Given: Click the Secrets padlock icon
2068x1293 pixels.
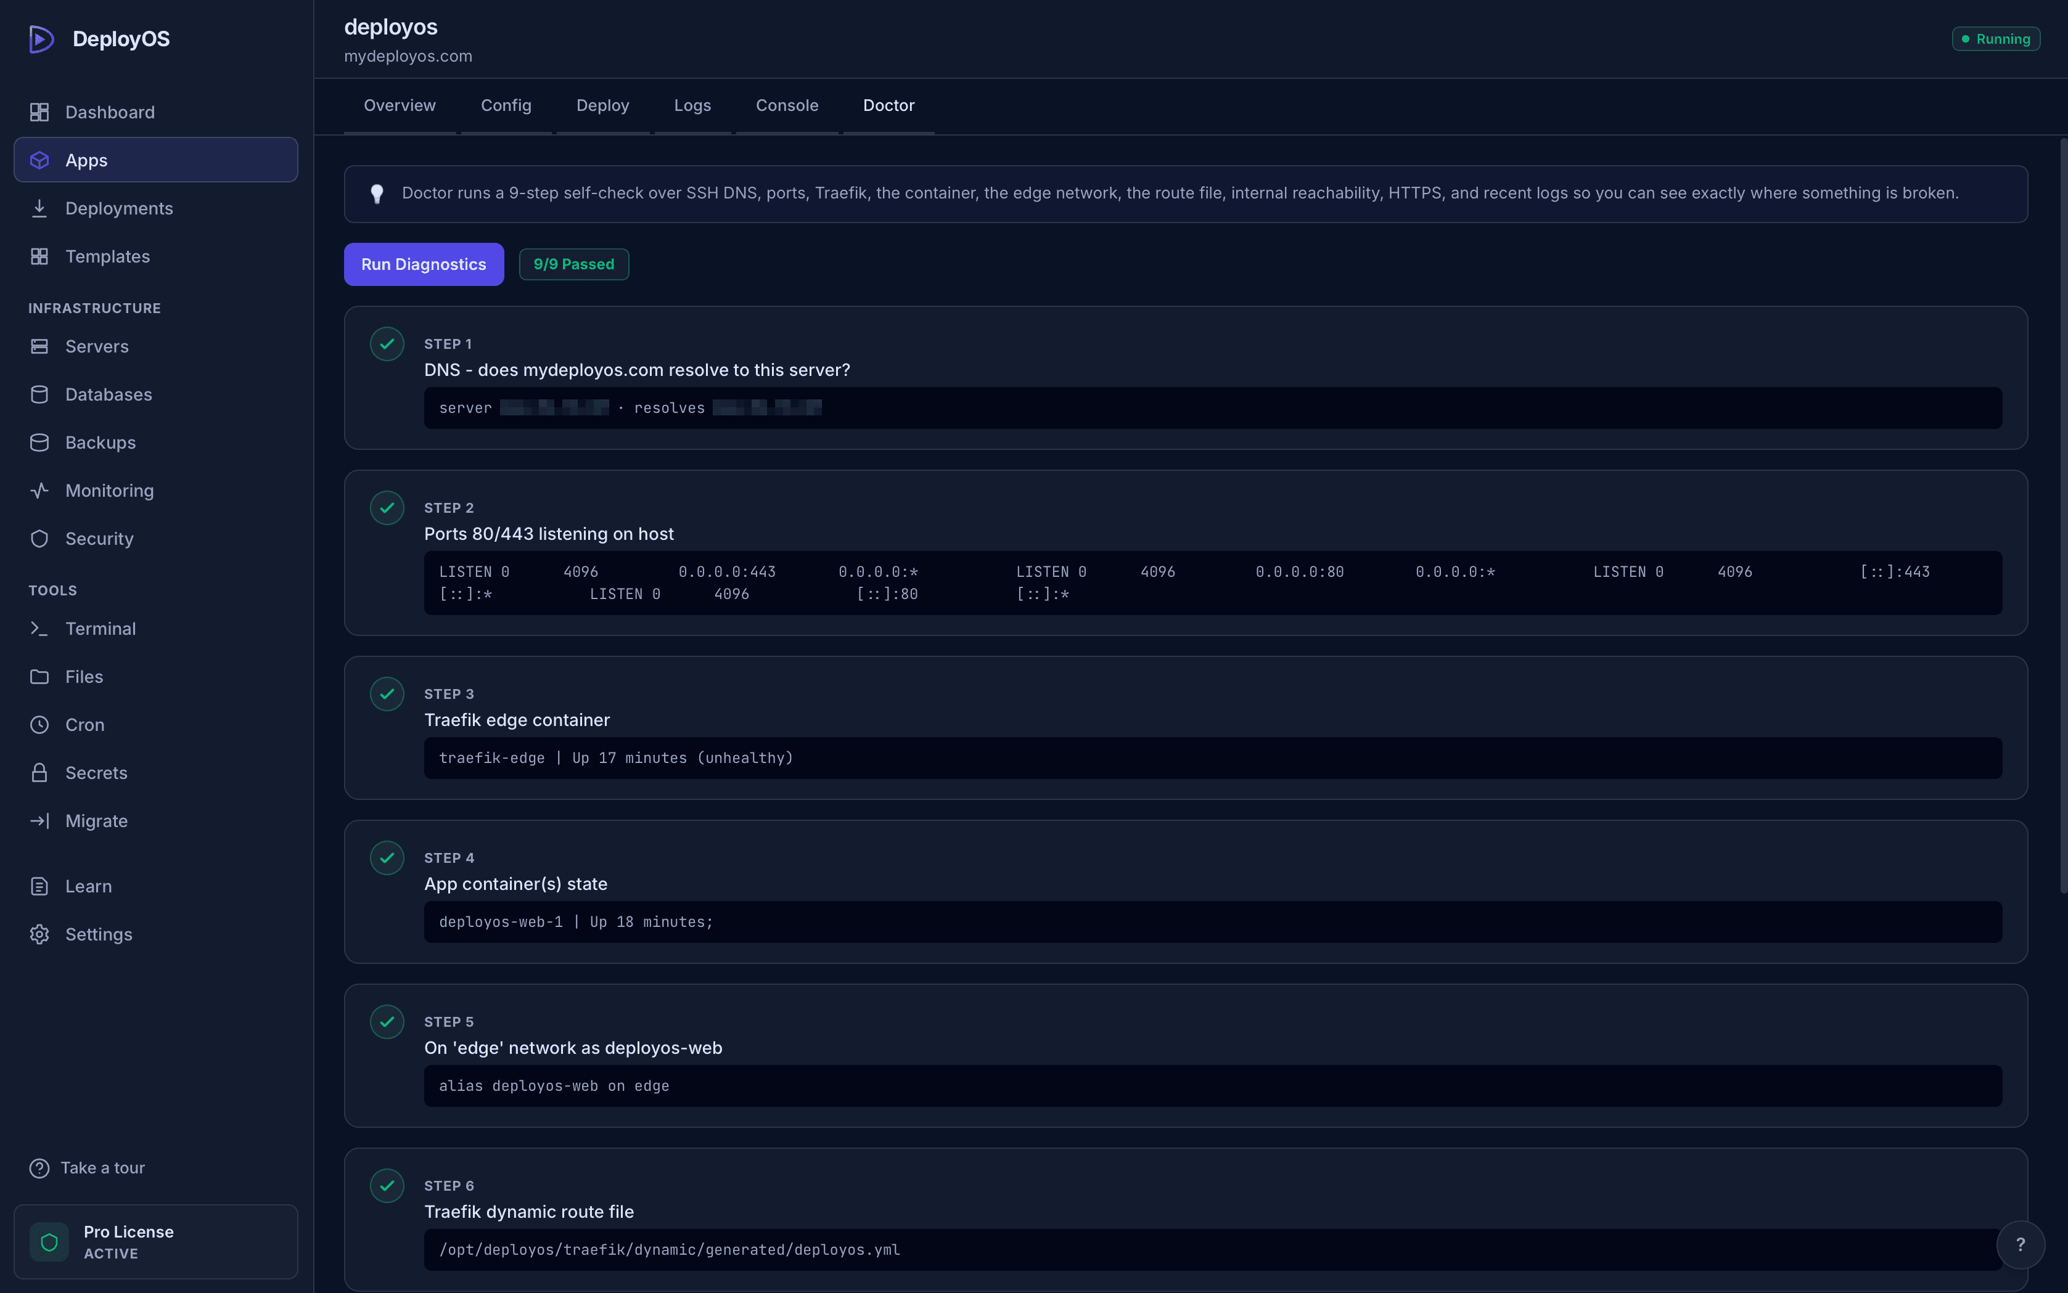Looking at the screenshot, I should tap(39, 773).
